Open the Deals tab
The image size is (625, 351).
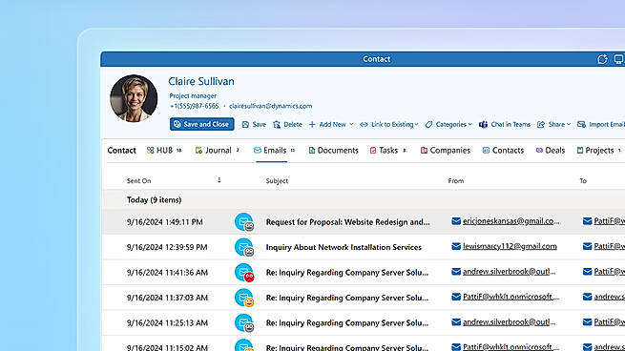tap(550, 150)
